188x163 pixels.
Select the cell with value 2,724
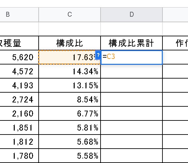click(19, 100)
